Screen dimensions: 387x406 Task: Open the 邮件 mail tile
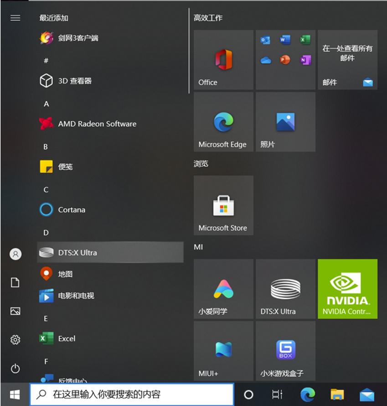pyautogui.click(x=347, y=59)
